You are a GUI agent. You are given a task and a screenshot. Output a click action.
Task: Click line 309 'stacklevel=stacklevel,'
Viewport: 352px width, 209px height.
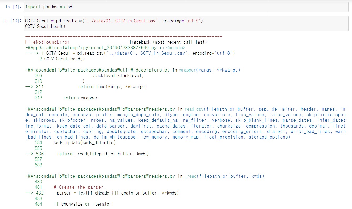pyautogui.click(x=89, y=76)
